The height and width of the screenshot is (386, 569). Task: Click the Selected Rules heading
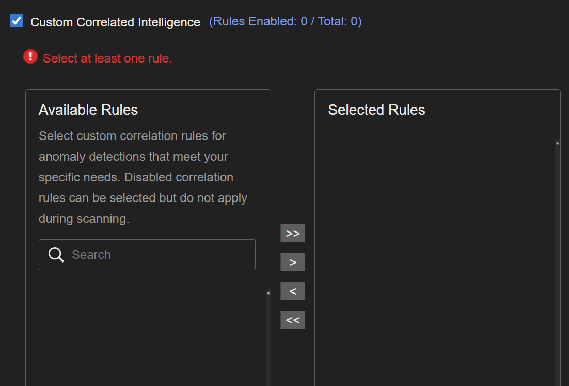(376, 110)
